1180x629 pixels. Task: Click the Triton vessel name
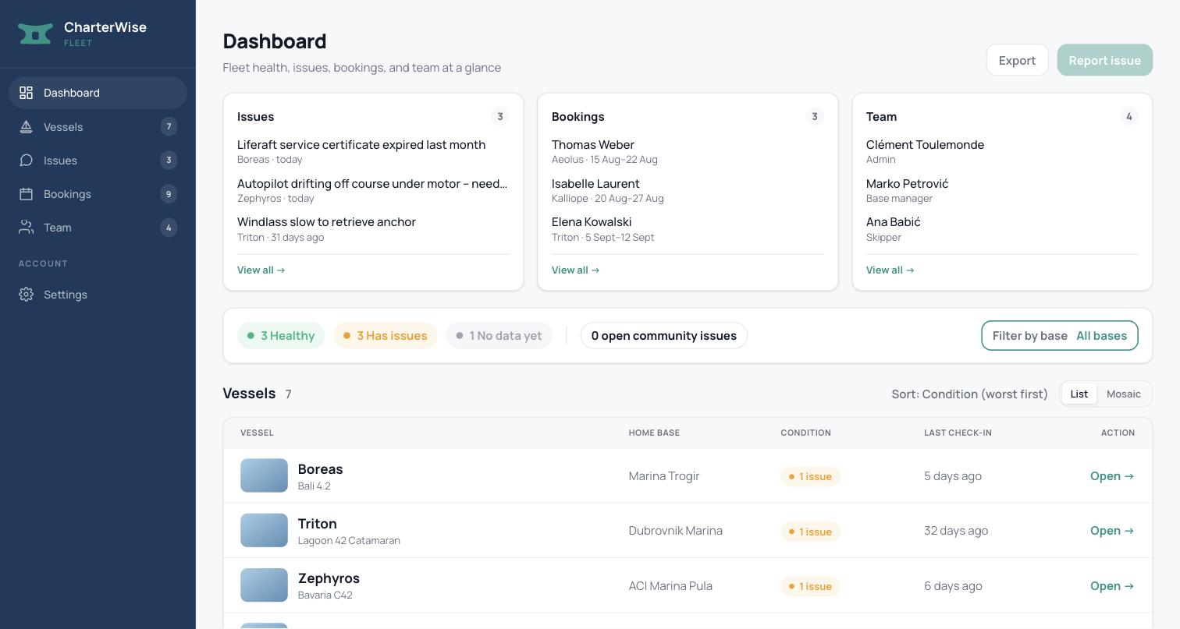pyautogui.click(x=317, y=524)
